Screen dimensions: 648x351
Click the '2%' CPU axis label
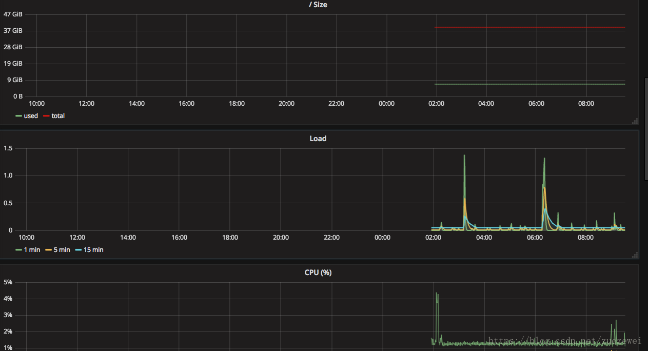[x=8, y=331]
